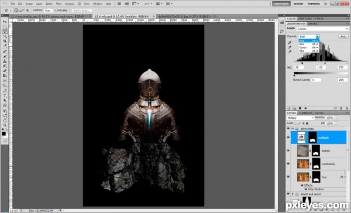The image size is (351, 213).
Task: Switch to Painting workspace
Action: pyautogui.click(x=314, y=4)
